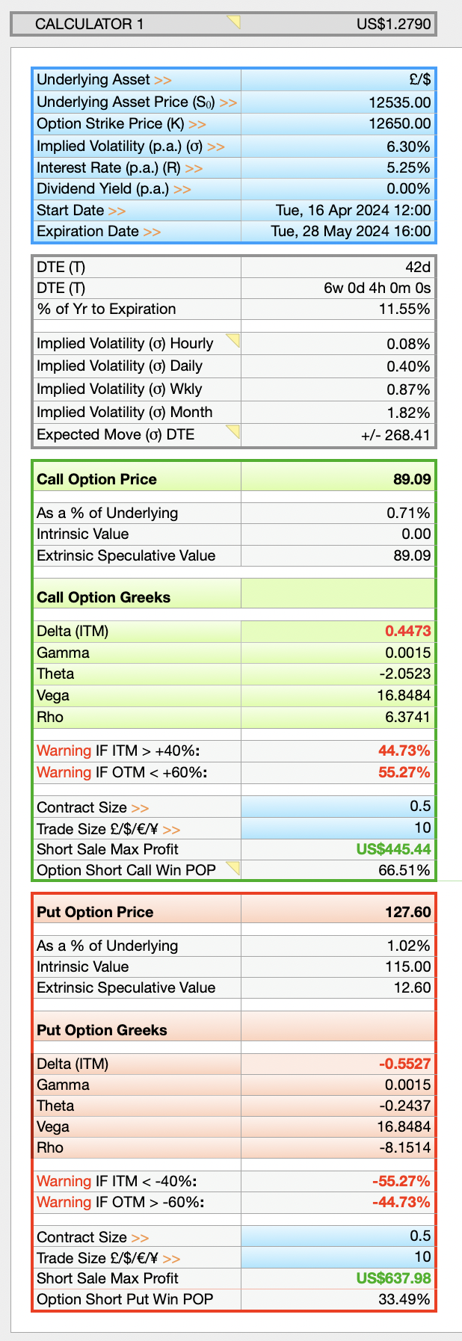Select the CALCULATOR 1 header
462x1341 pixels.
[x=223, y=24]
